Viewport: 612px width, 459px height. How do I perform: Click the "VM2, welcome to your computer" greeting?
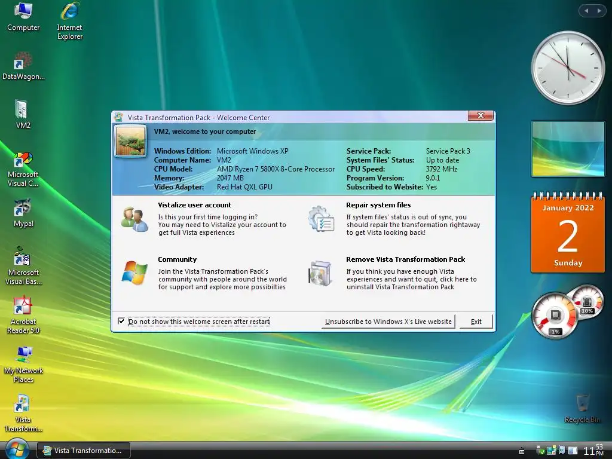[205, 131]
